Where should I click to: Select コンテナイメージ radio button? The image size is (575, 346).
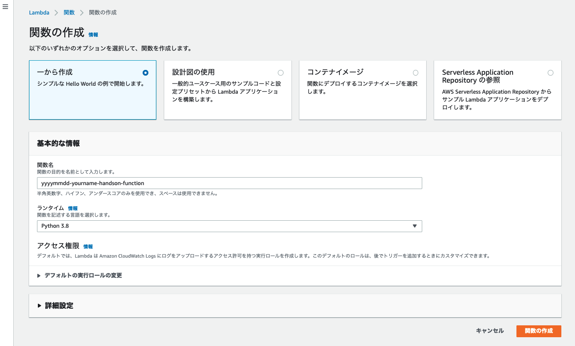(x=416, y=73)
